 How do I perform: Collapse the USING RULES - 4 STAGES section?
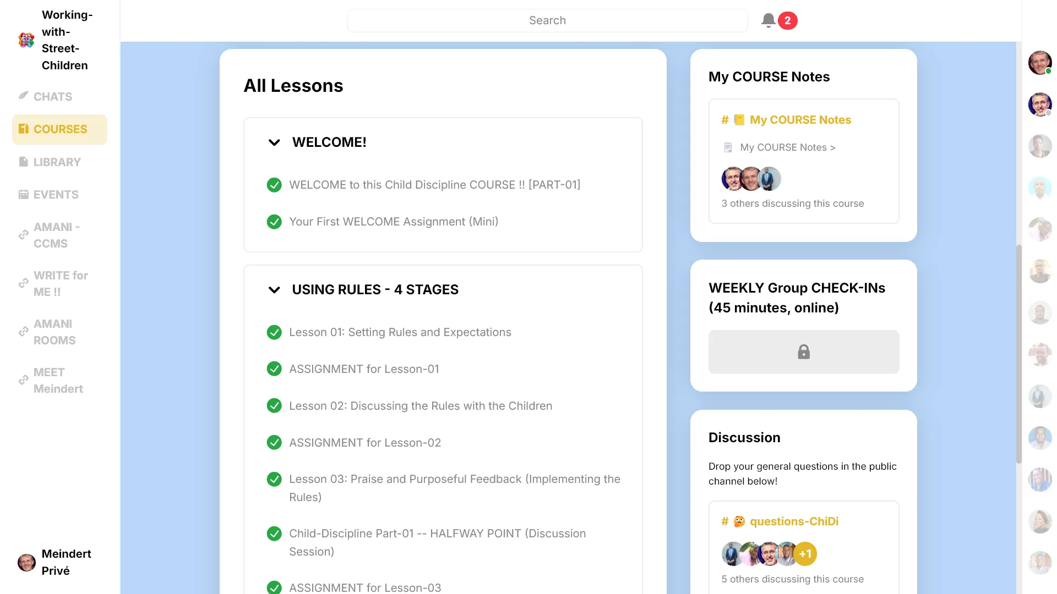(274, 290)
